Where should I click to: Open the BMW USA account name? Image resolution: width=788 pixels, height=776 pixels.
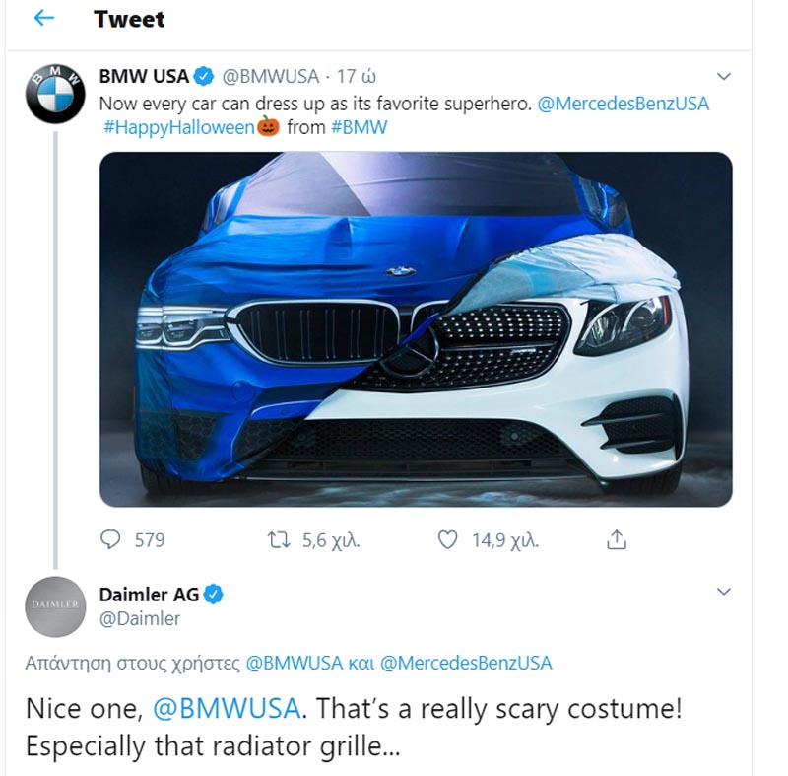[144, 76]
